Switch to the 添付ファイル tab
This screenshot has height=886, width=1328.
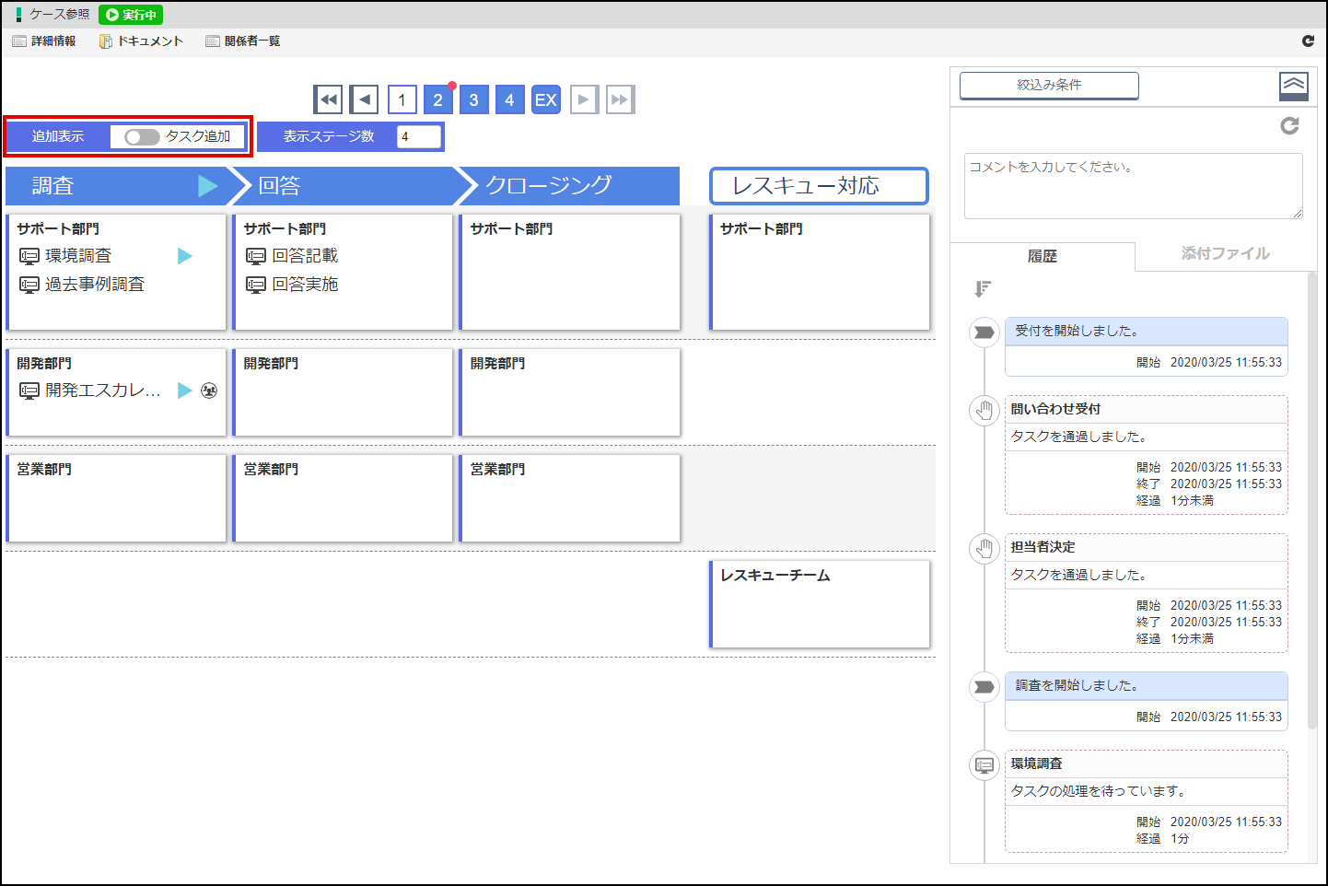coord(1225,253)
